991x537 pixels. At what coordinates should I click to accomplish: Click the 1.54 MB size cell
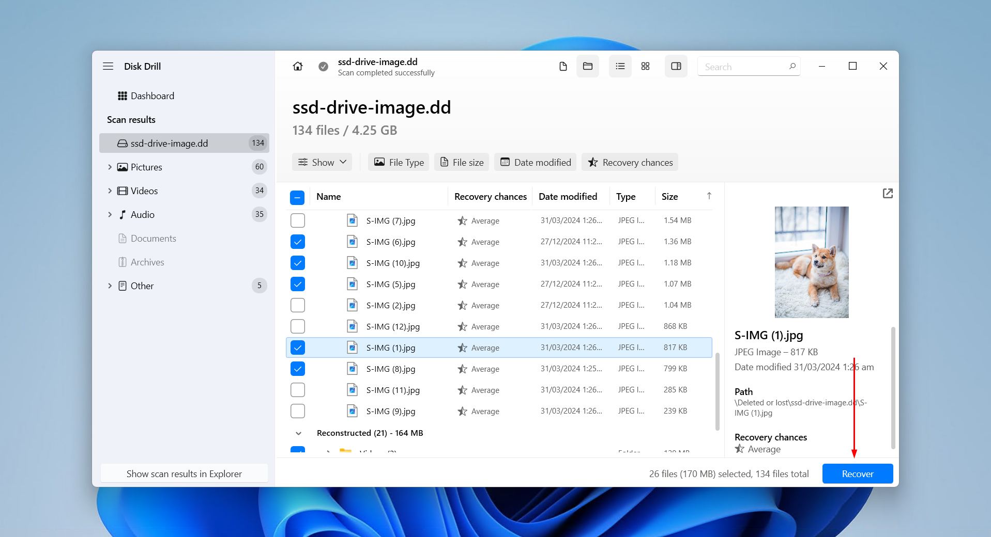pos(677,220)
